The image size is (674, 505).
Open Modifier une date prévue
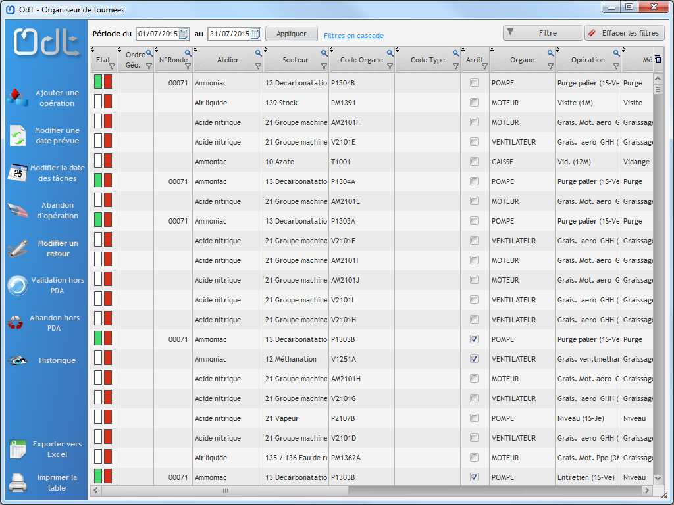[17, 135]
